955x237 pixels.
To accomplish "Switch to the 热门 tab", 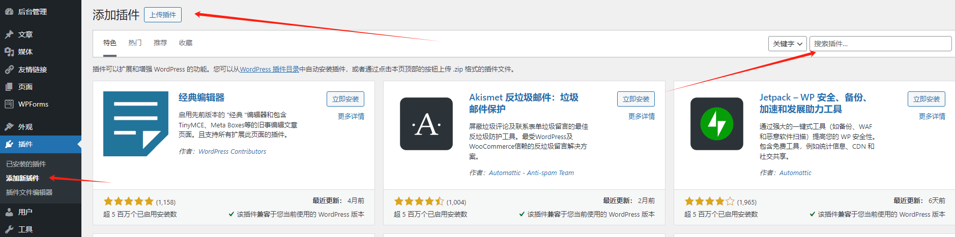I will (135, 43).
